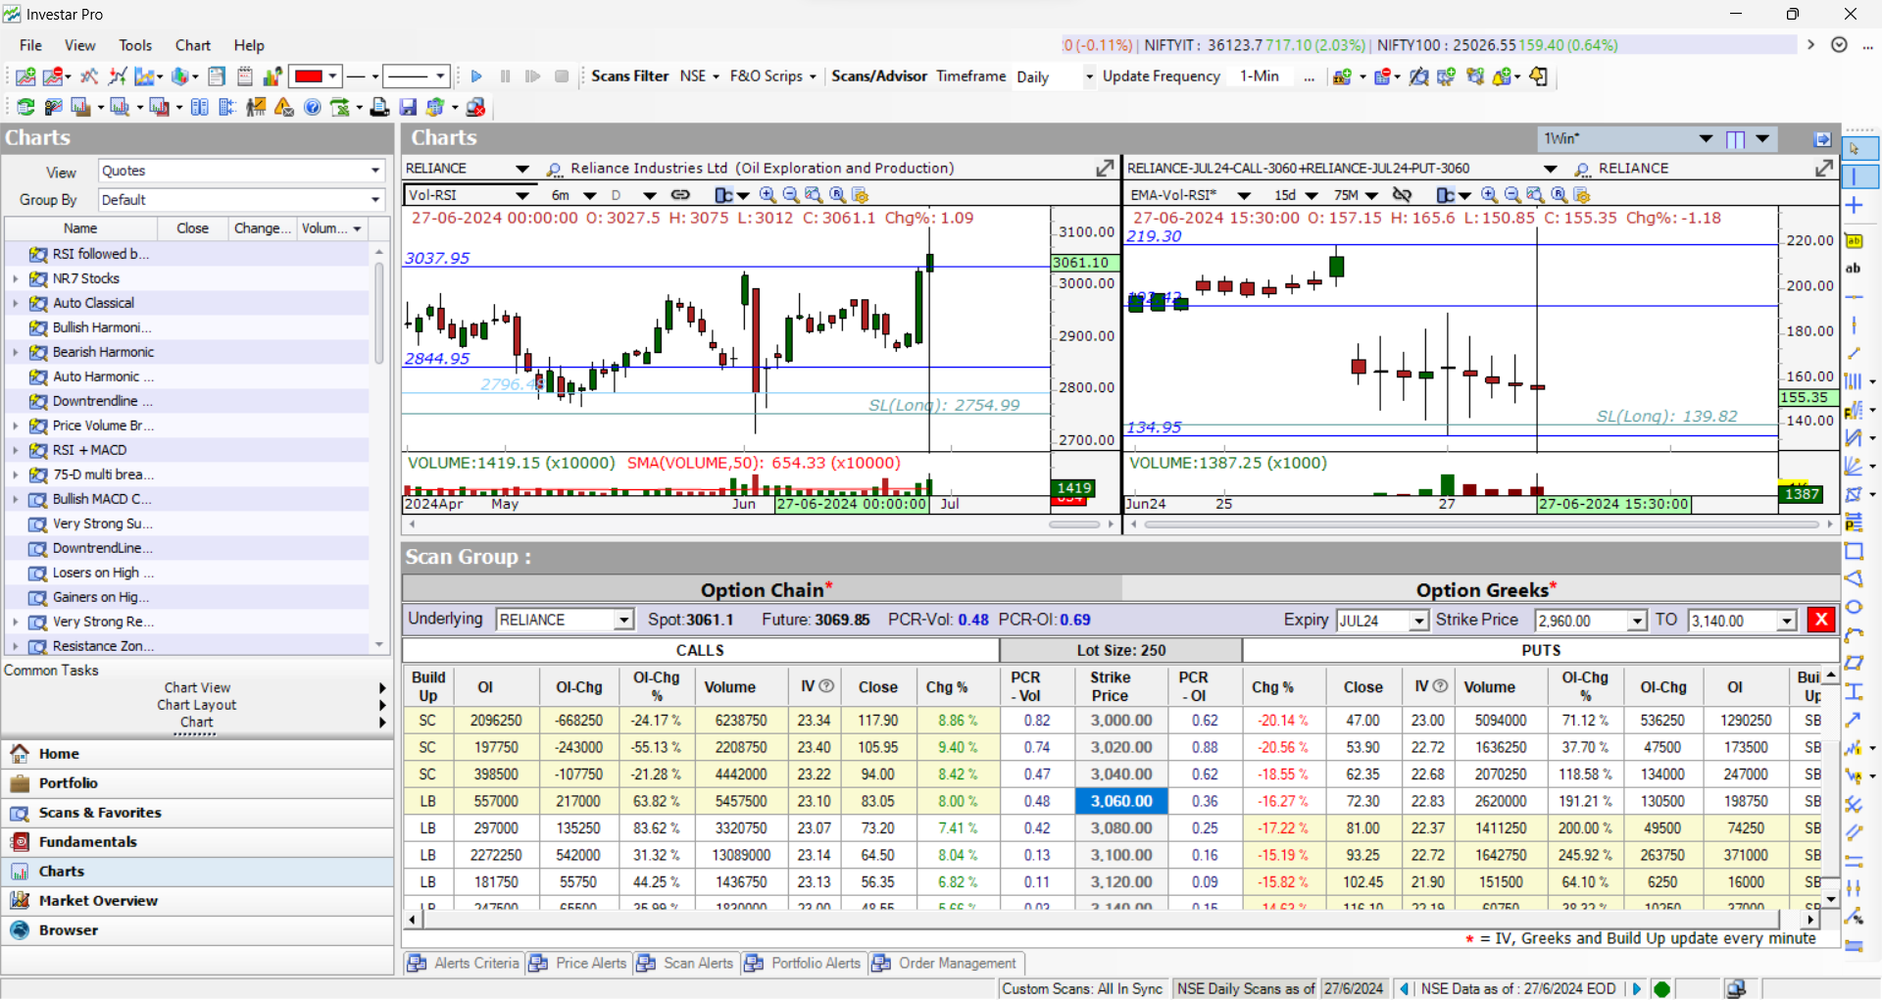Toggle the chain link on left chart
The image size is (1882, 1000).
pos(680,195)
